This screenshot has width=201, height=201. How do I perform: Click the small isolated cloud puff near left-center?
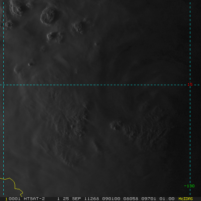click(x=30, y=64)
